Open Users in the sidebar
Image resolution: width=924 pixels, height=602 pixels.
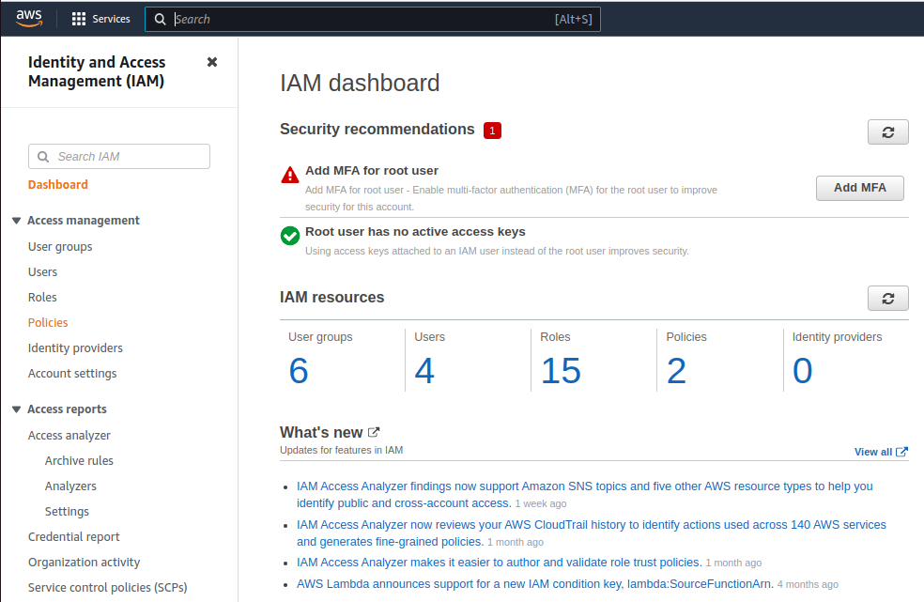coord(42,271)
